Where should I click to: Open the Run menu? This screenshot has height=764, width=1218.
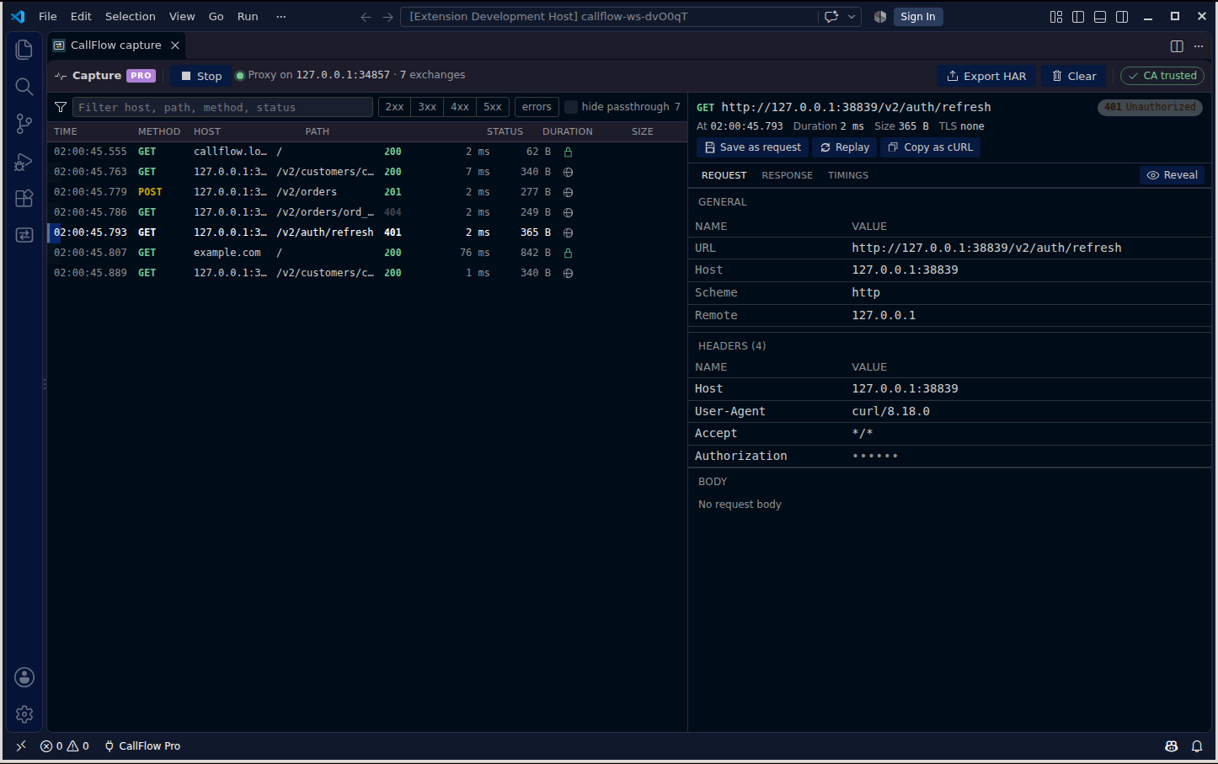point(248,17)
